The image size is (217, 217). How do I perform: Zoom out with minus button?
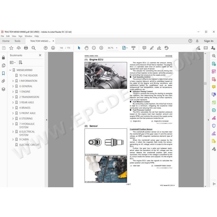[94, 48]
